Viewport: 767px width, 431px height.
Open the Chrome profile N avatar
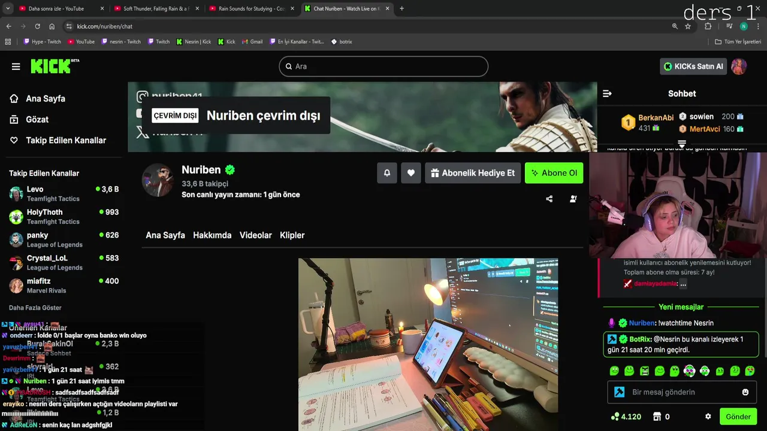[744, 26]
